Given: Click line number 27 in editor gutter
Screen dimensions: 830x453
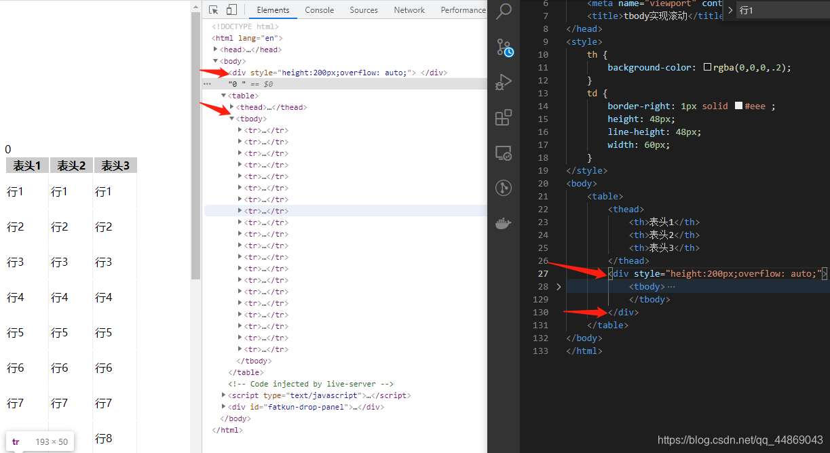Looking at the screenshot, I should click(542, 273).
